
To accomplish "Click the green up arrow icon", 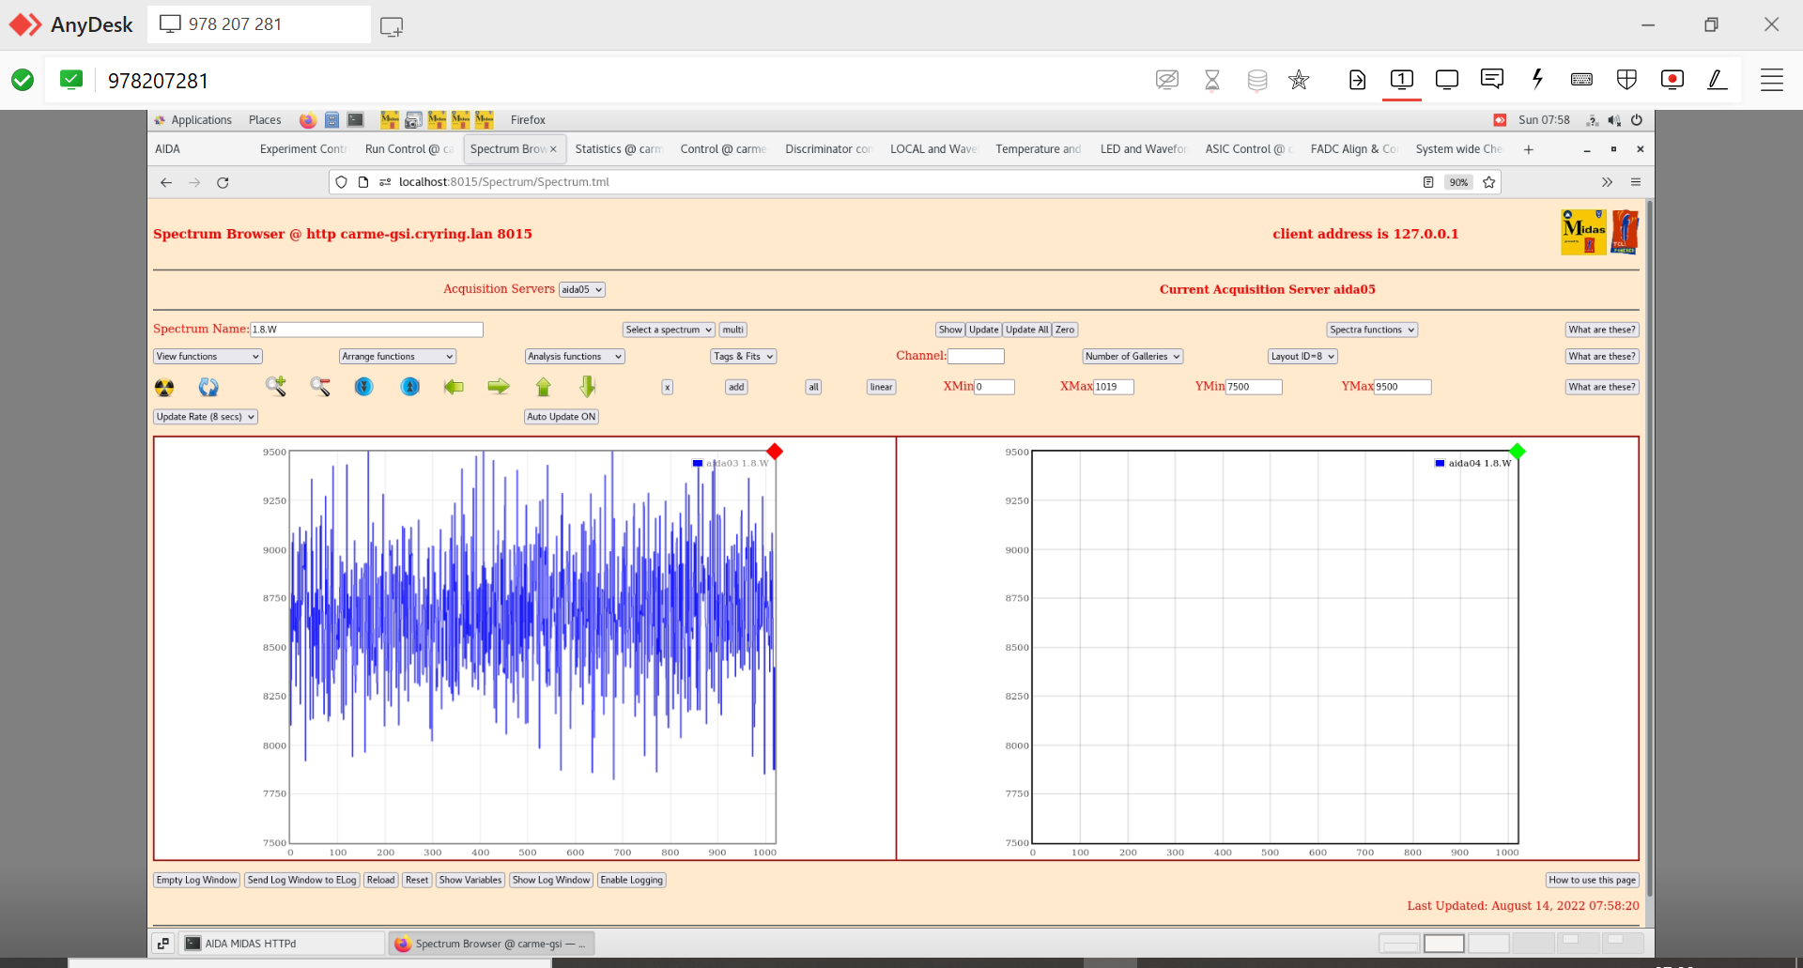I will 543,386.
